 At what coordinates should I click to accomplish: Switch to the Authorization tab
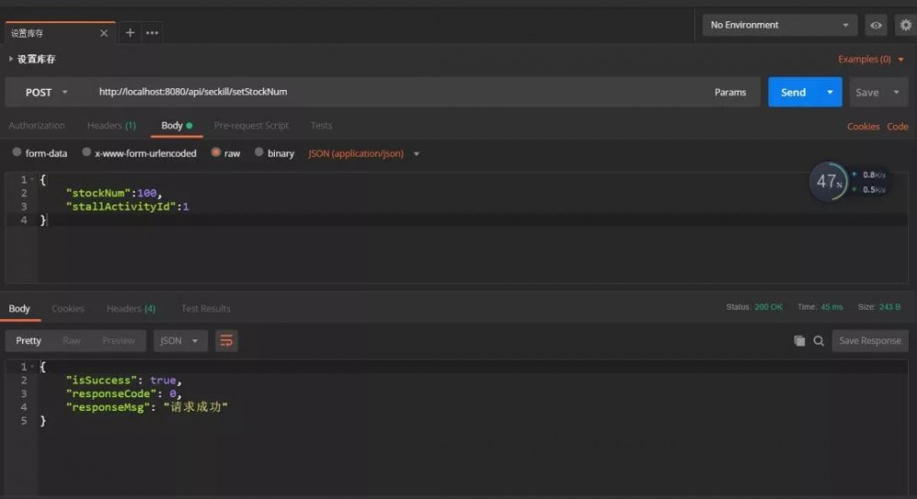[37, 126]
